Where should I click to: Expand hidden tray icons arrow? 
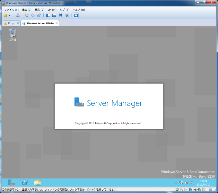(x=176, y=183)
